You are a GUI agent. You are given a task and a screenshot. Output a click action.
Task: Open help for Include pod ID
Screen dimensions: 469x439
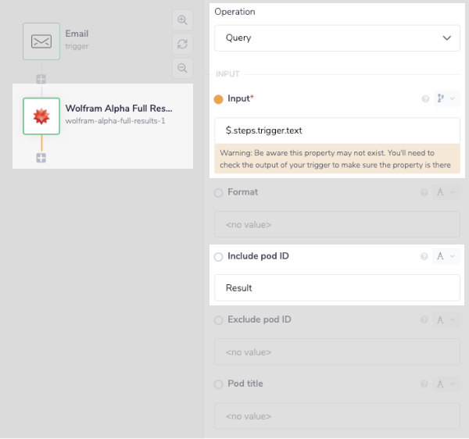[x=425, y=256]
